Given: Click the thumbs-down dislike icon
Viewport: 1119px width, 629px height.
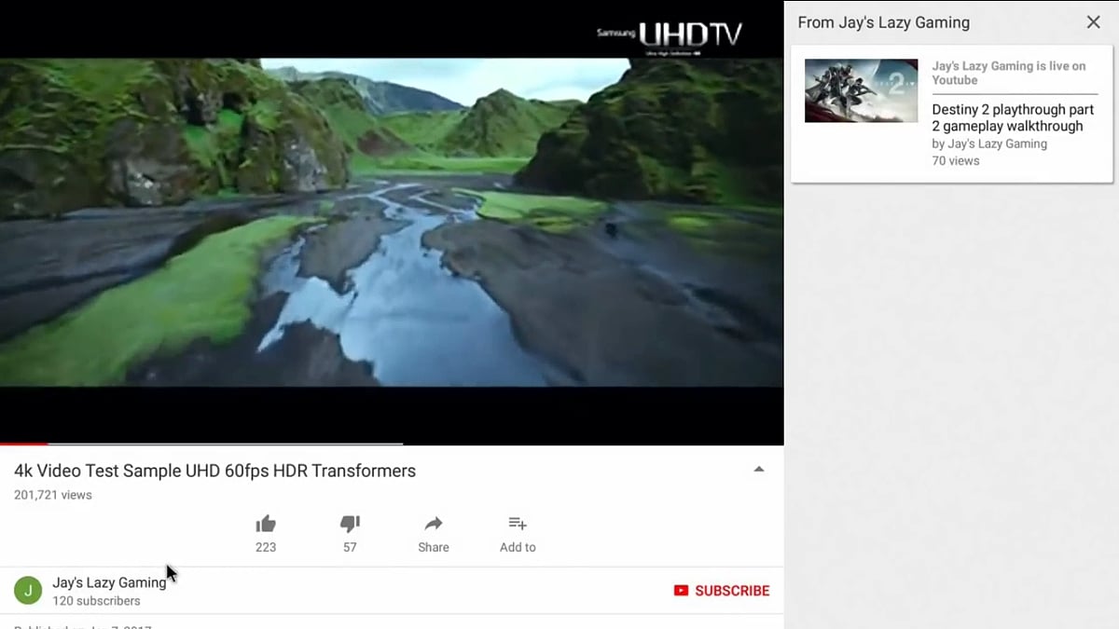Looking at the screenshot, I should click(350, 524).
